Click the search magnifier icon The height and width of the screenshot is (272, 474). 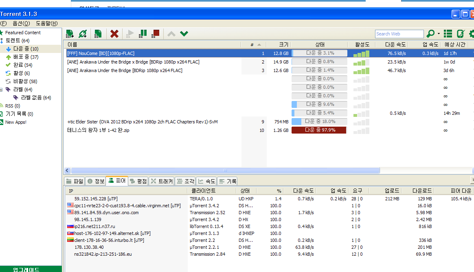pos(430,34)
